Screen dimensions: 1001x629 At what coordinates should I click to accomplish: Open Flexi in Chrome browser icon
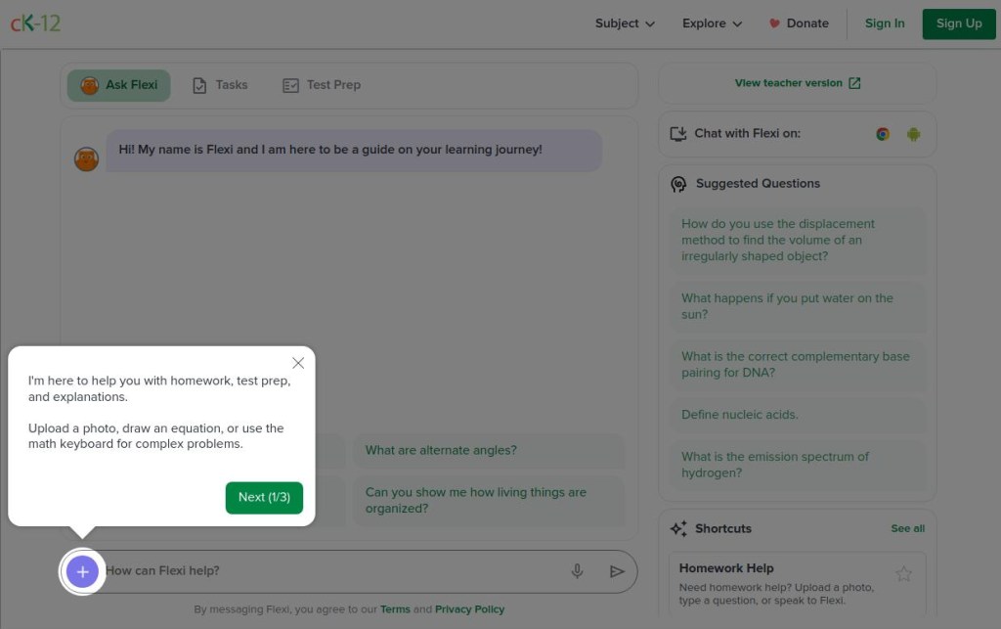(x=883, y=134)
